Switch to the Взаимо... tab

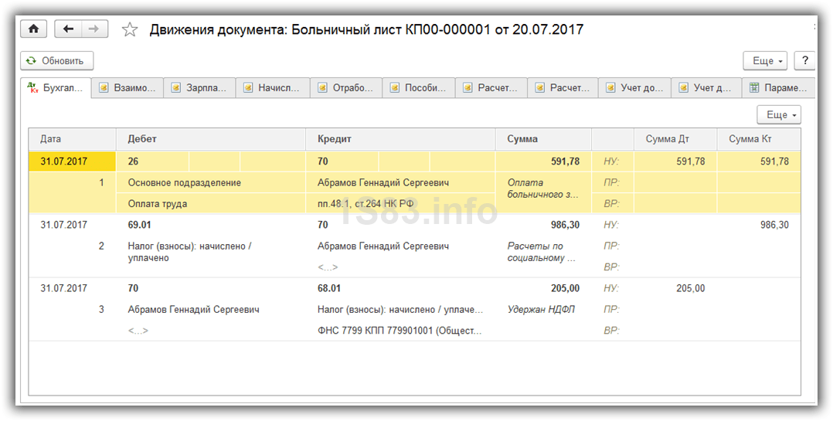pos(127,88)
